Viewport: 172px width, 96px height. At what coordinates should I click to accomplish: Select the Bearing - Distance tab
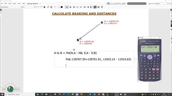click(x=33, y=4)
